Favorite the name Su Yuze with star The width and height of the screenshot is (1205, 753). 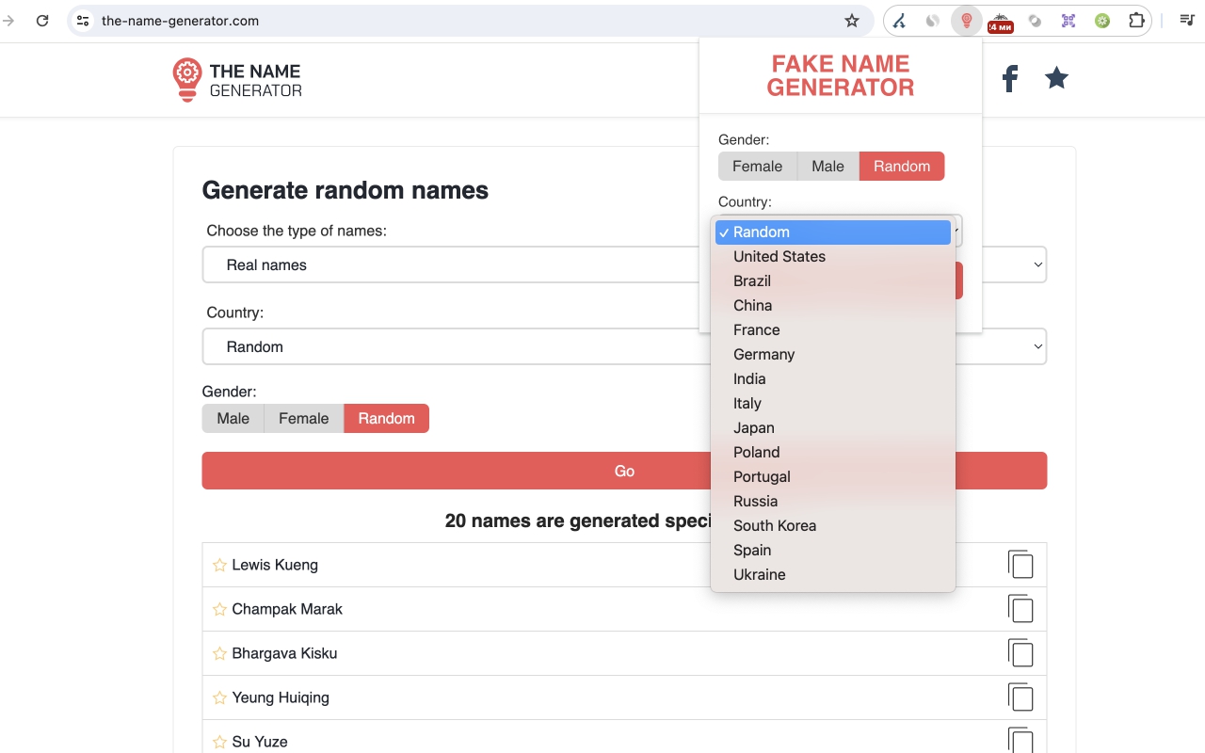[219, 742]
